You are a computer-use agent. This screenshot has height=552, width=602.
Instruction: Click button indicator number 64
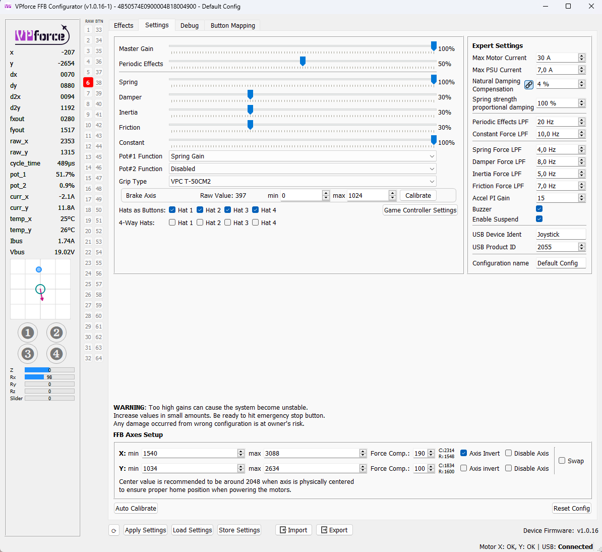pyautogui.click(x=99, y=358)
